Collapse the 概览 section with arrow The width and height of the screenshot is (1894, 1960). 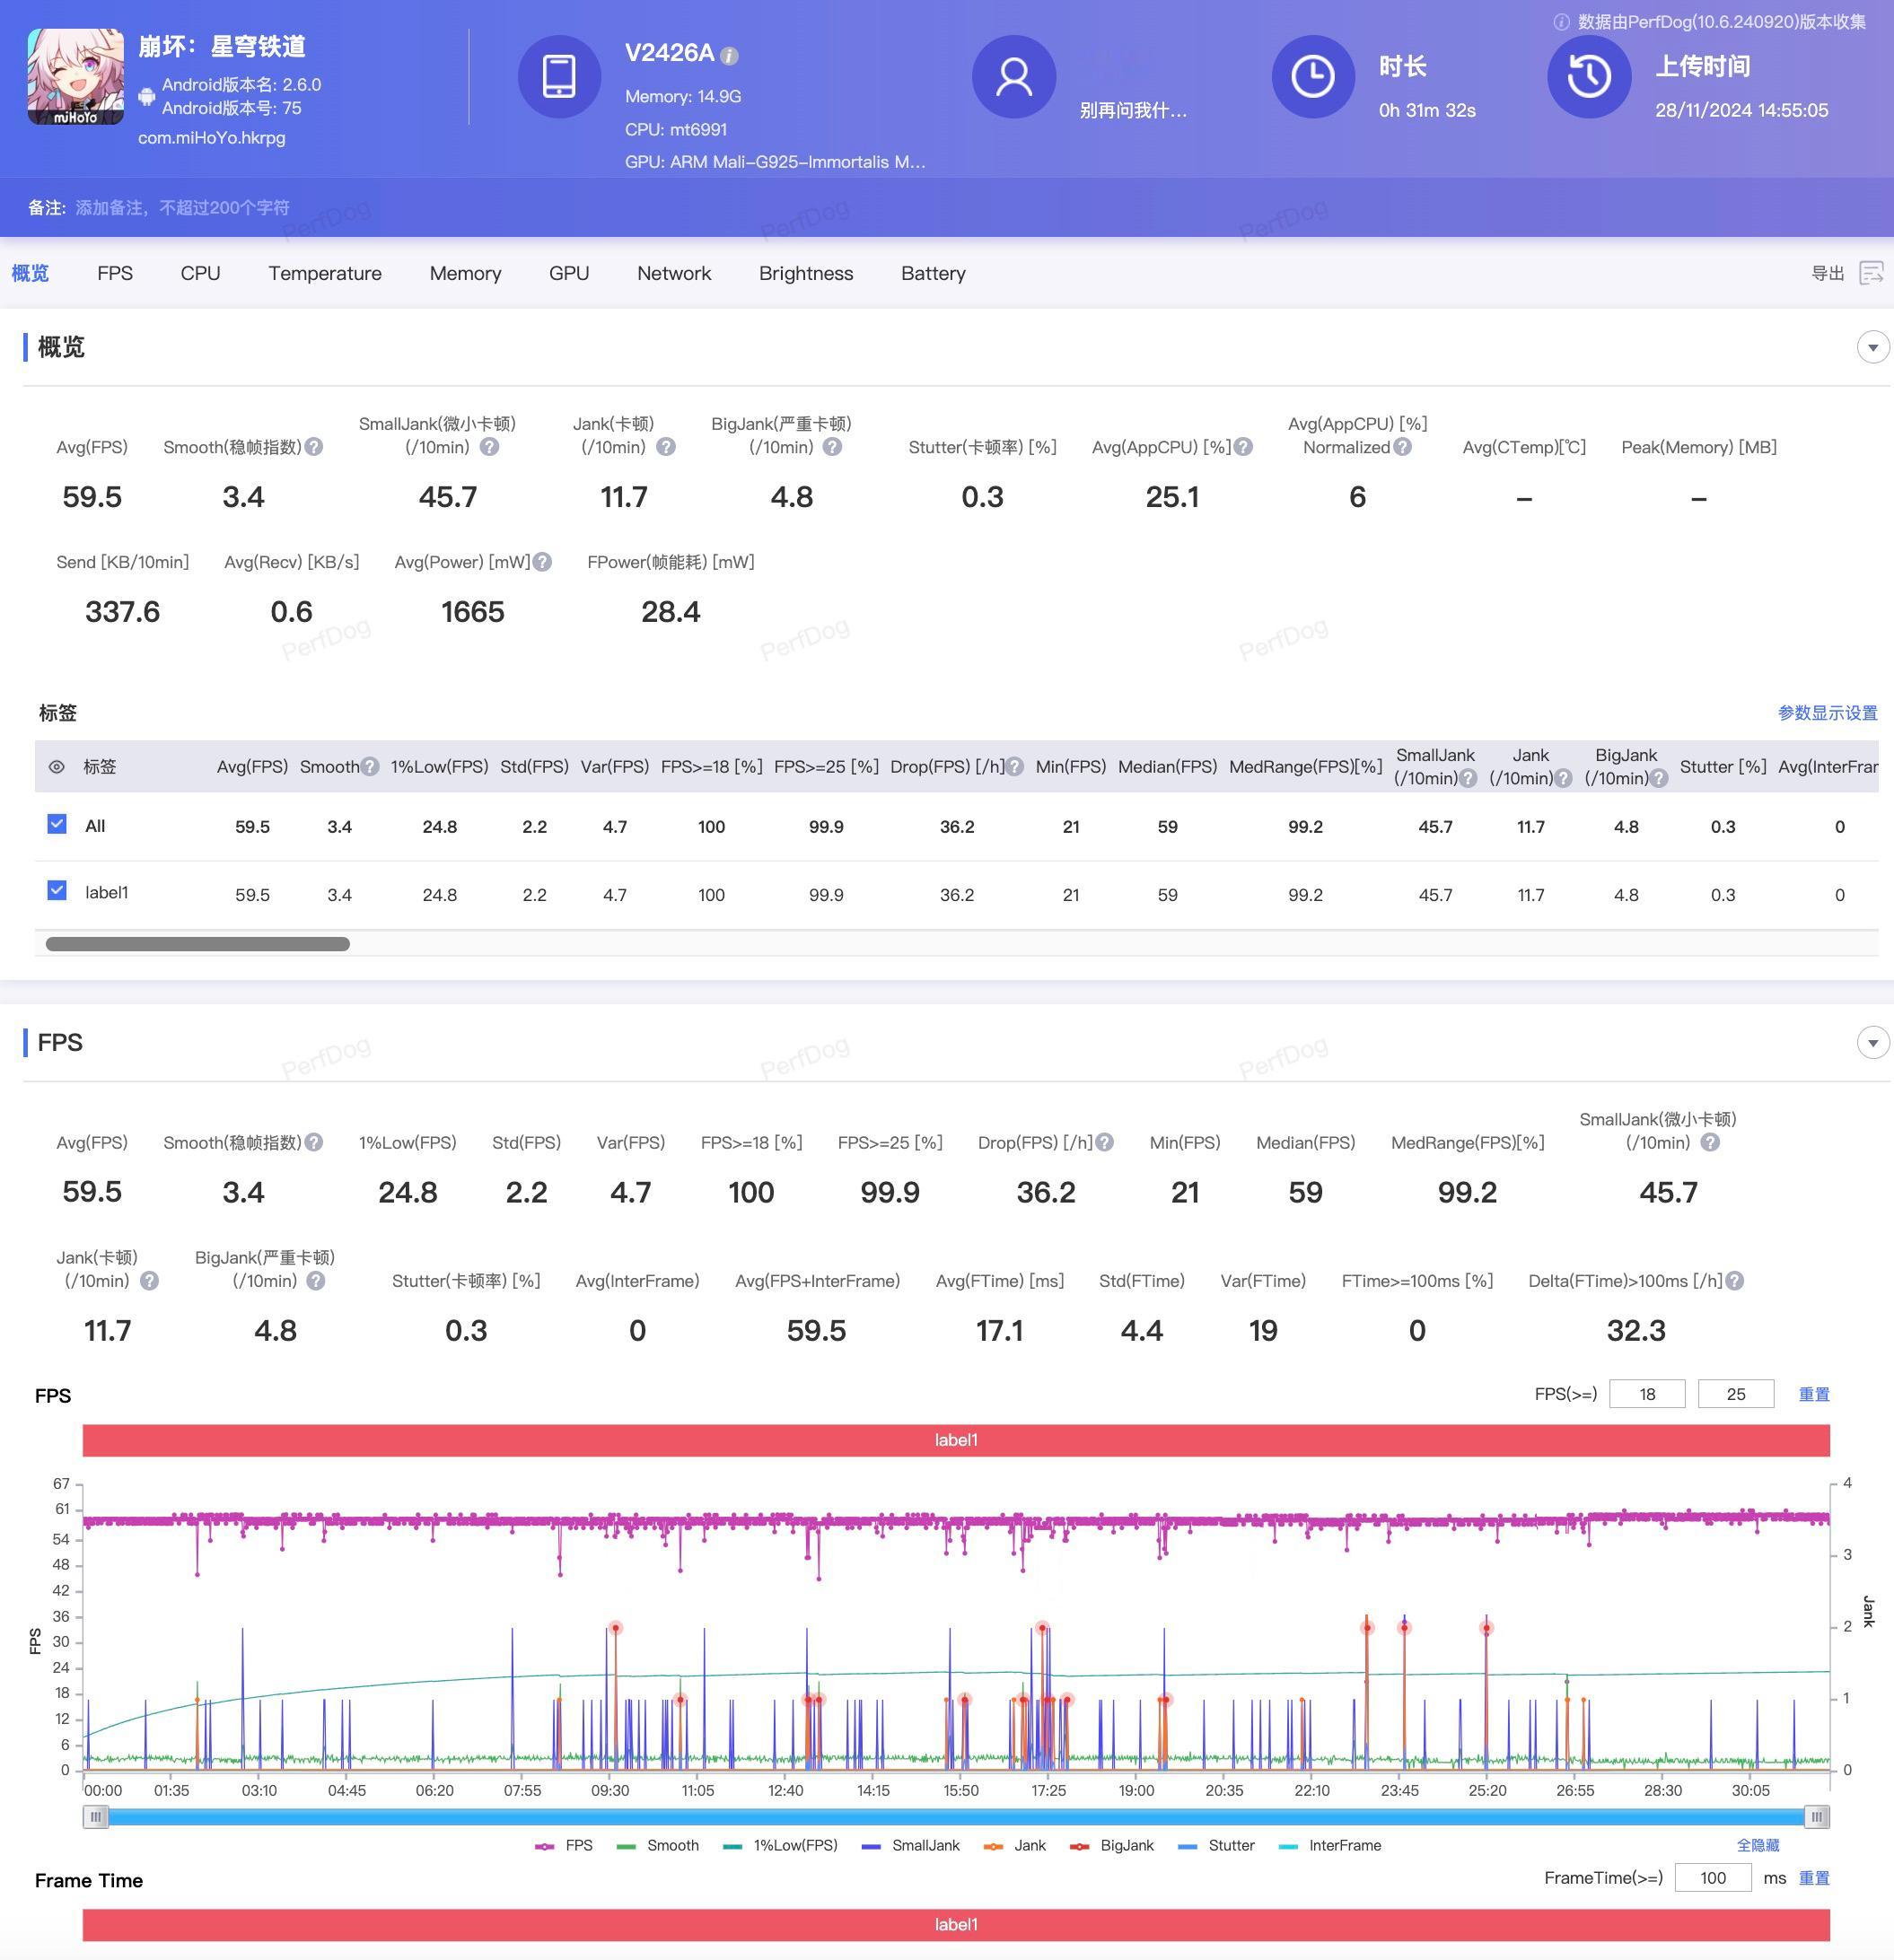tap(1873, 347)
